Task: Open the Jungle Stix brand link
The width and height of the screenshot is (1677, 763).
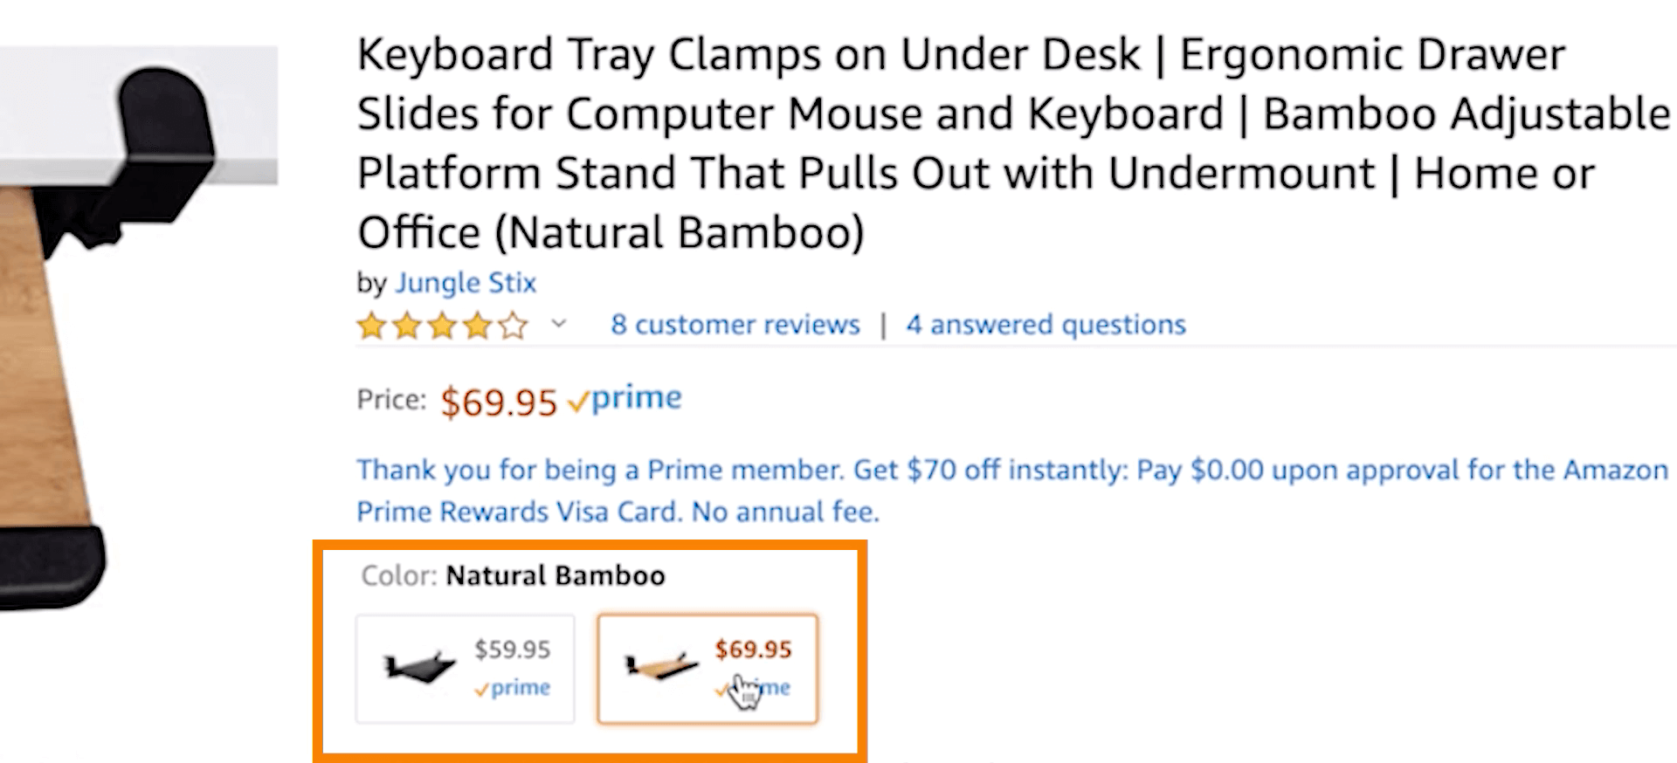Action: click(x=466, y=283)
